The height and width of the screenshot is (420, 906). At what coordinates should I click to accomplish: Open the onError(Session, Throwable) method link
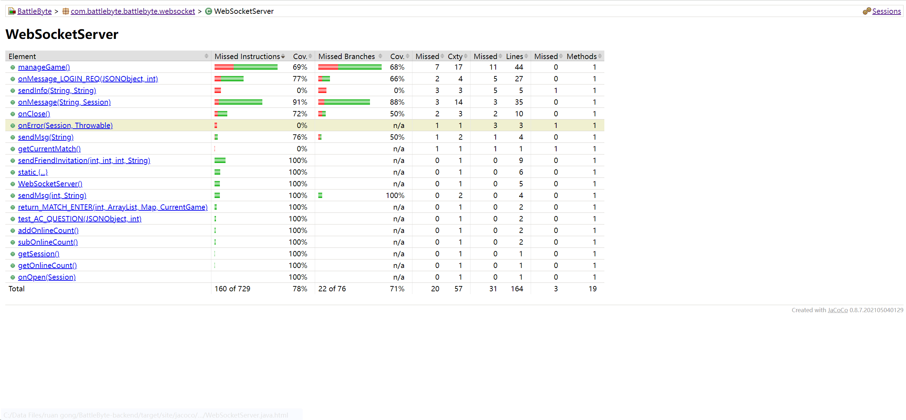[x=65, y=126]
